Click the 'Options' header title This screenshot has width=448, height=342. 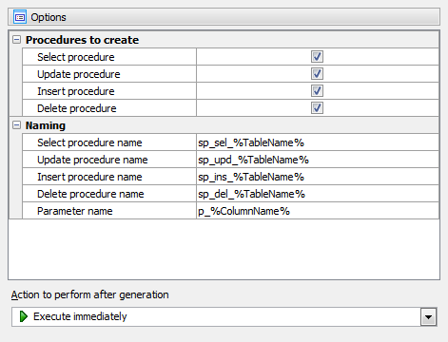[x=49, y=17]
